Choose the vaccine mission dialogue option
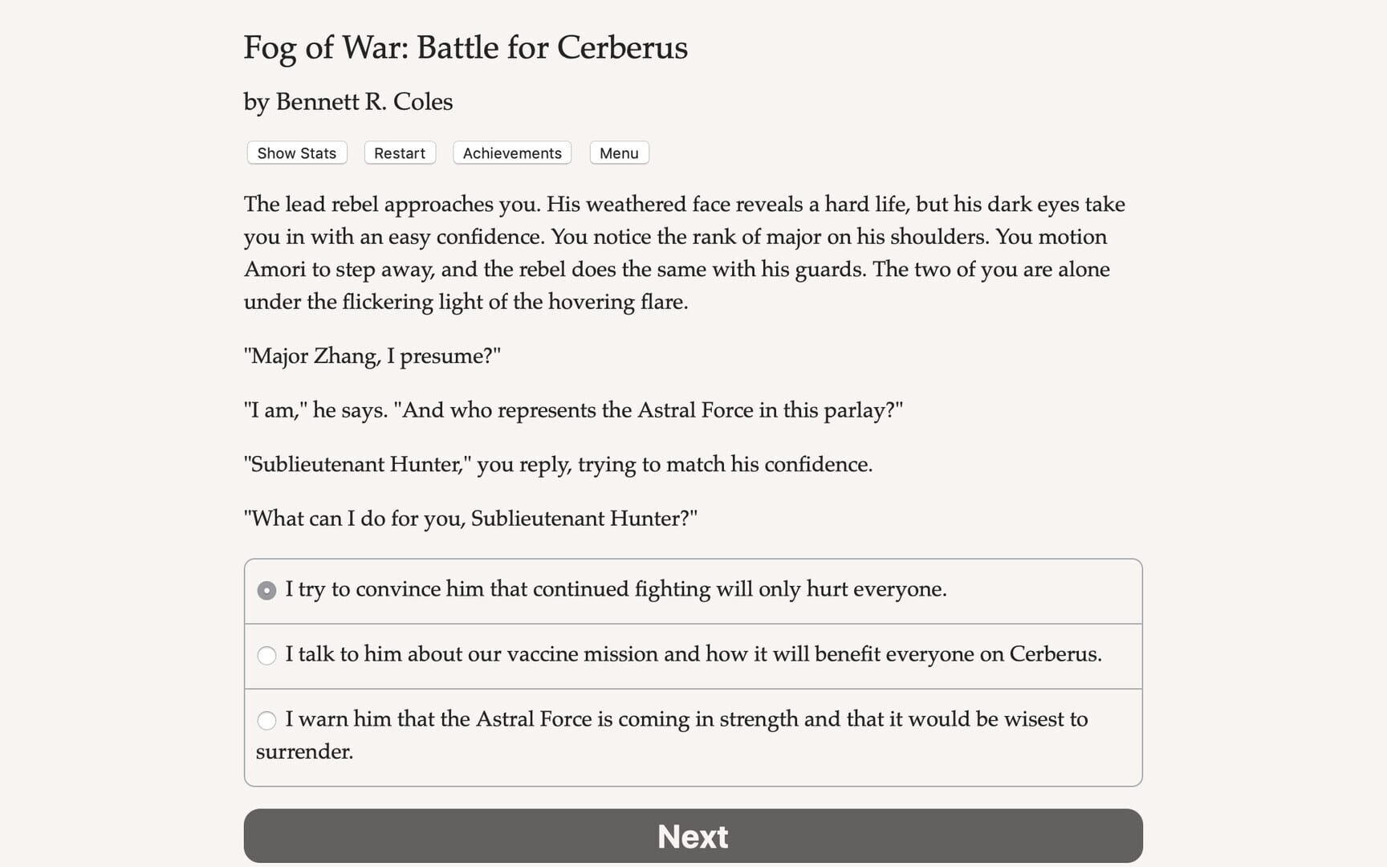This screenshot has width=1387, height=867. pos(693,655)
